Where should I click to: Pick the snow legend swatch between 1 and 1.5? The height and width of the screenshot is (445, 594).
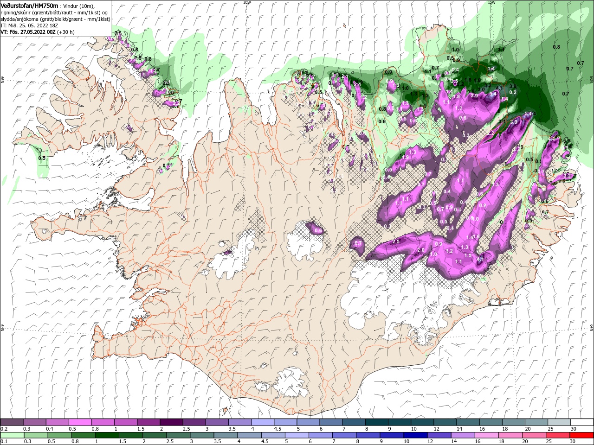pos(125,422)
